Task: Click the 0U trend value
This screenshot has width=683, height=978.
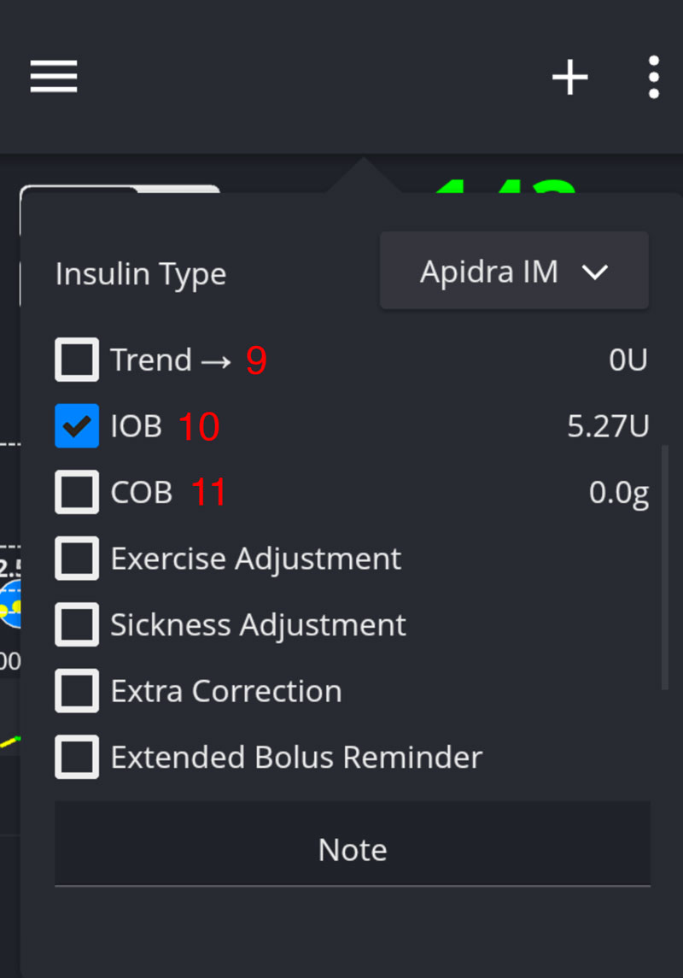Action: point(628,360)
